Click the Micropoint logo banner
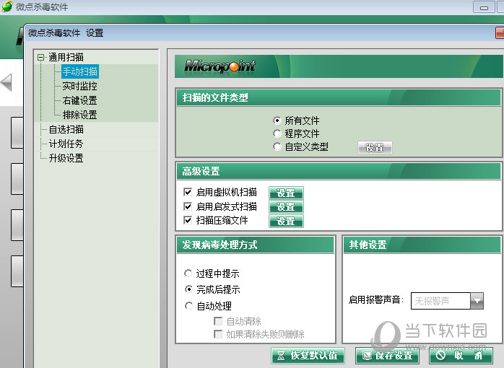504x368 pixels. (339, 66)
